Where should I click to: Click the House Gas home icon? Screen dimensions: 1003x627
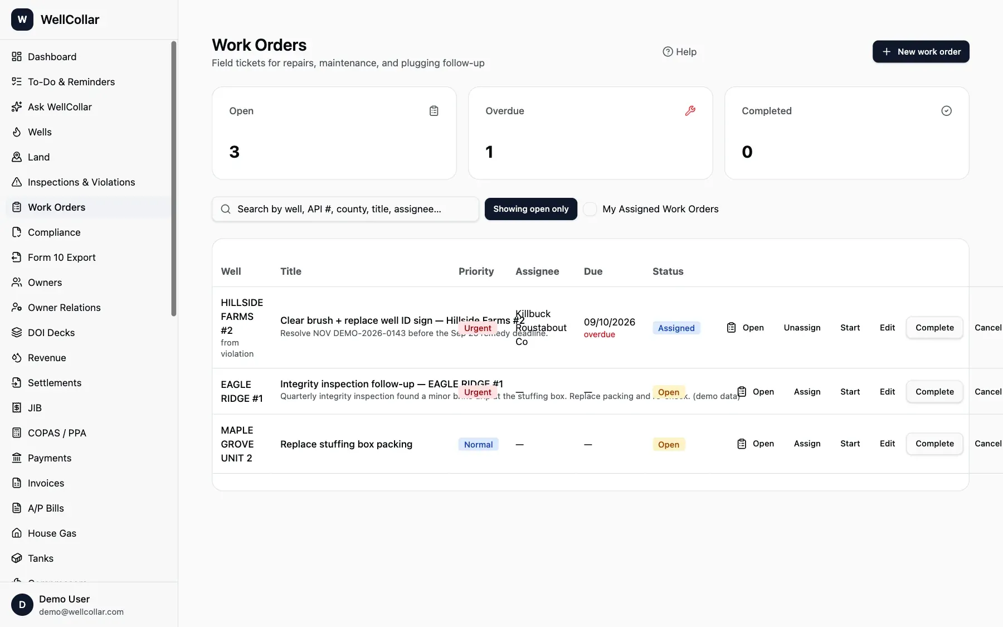click(x=17, y=533)
